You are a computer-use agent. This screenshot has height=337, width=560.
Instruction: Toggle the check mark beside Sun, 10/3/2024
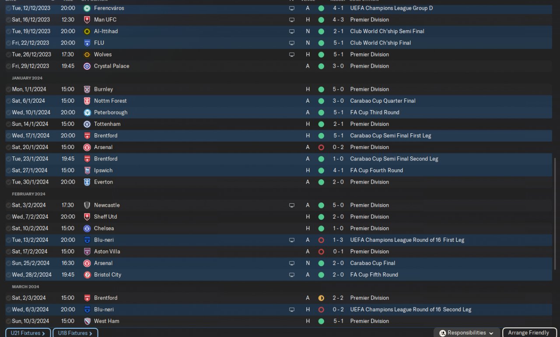pos(8,321)
